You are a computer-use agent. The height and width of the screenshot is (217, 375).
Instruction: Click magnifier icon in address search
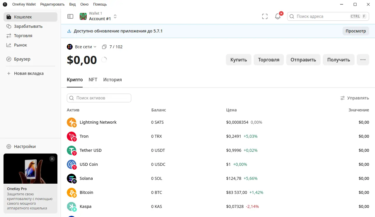pos(292,16)
